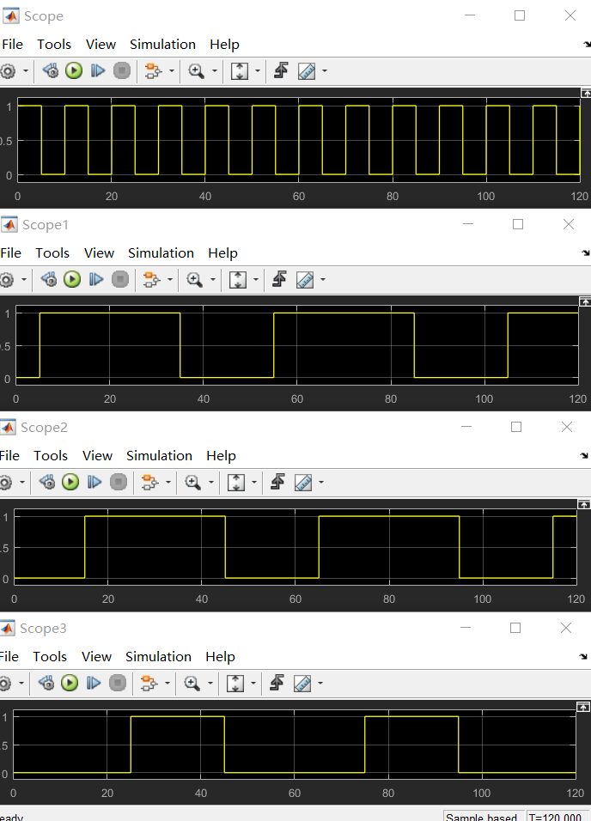
Task: Open View menu in Scope2 window
Action: [x=97, y=455]
